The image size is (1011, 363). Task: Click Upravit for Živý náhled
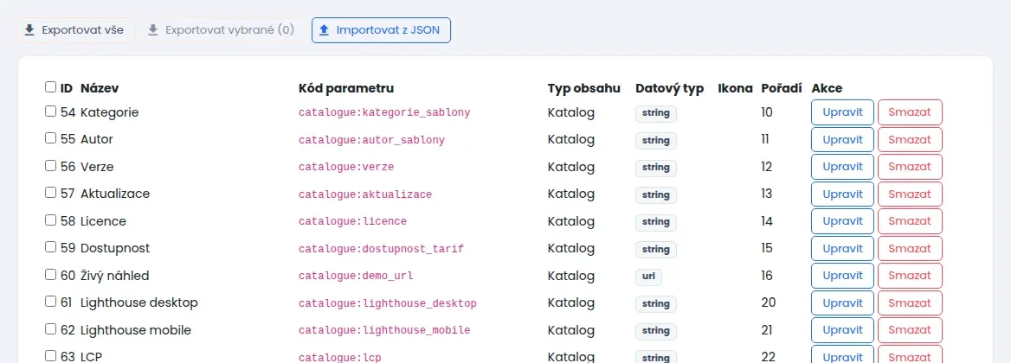click(x=842, y=276)
